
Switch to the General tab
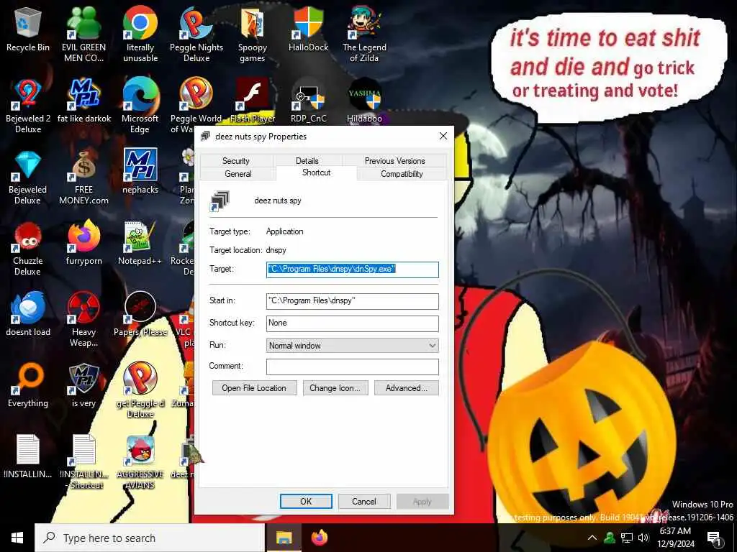[238, 174]
